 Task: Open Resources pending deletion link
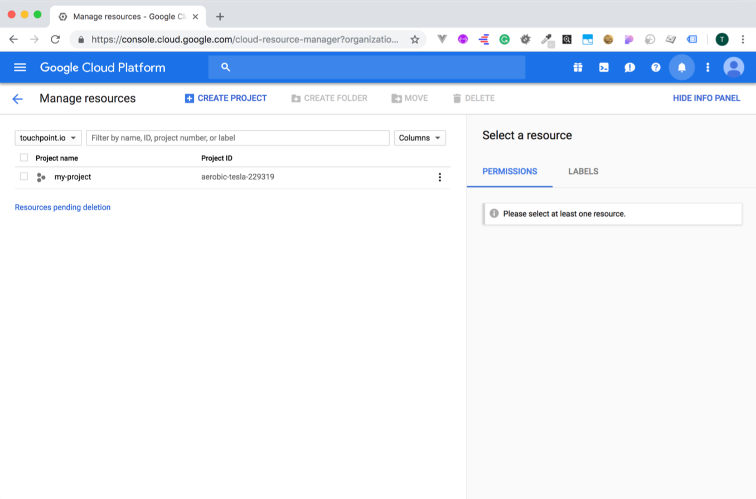click(62, 207)
